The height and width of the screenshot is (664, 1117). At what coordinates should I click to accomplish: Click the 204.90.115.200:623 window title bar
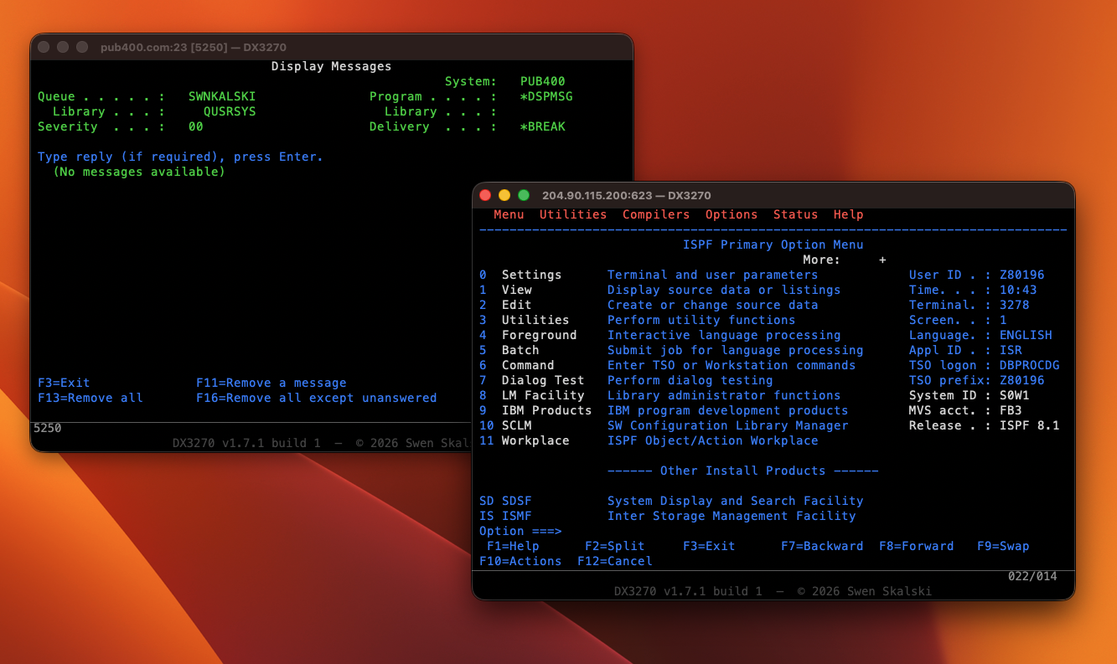pyautogui.click(x=773, y=195)
